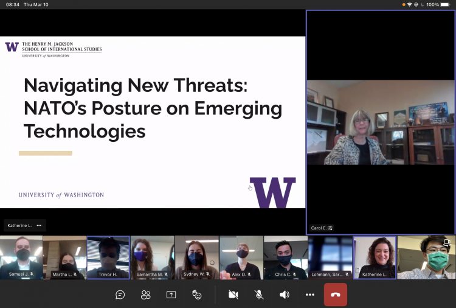Select the Alex O. participant thumbnail

(241, 257)
